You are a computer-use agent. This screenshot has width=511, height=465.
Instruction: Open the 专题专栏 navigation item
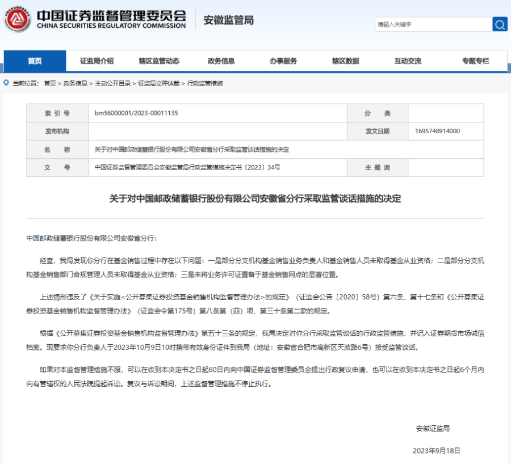[475, 61]
